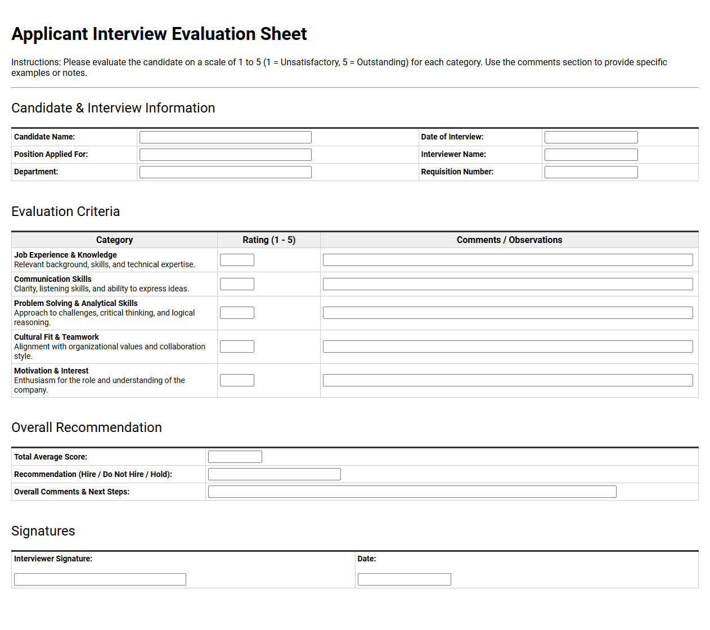Click the 'Applicant Interview Evaluation Sheet' title

click(159, 34)
